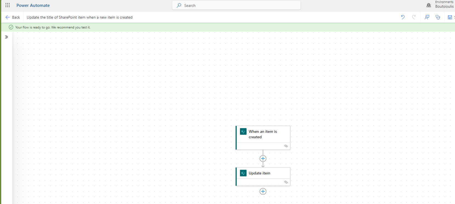
Task: Click the 'Your flow is ready to go' message
Action: point(53,27)
